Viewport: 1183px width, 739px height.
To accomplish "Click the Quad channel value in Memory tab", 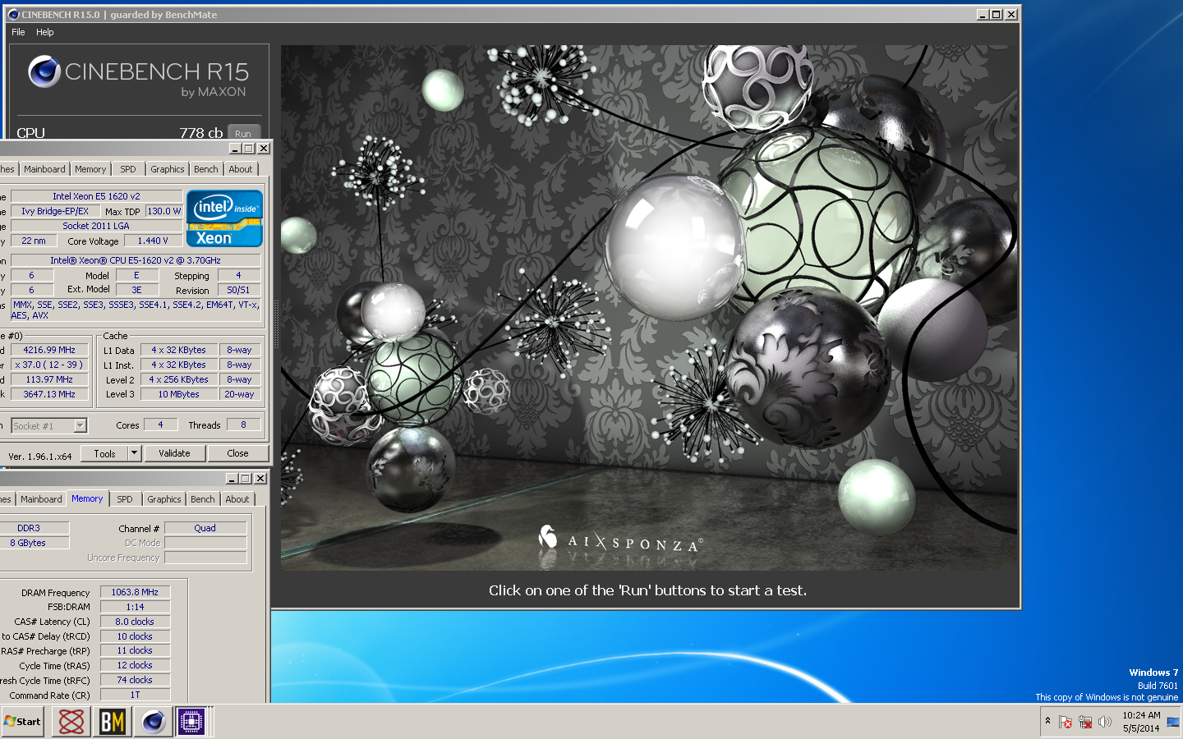I will (205, 528).
